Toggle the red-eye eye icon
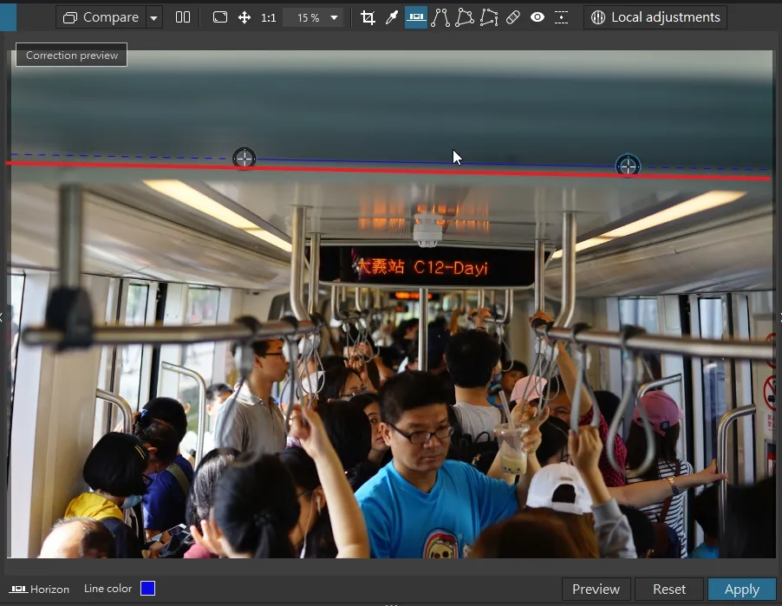 point(538,17)
